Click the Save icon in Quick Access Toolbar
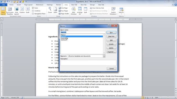The height and width of the screenshot is (99, 177). pyautogui.click(x=20, y=2)
